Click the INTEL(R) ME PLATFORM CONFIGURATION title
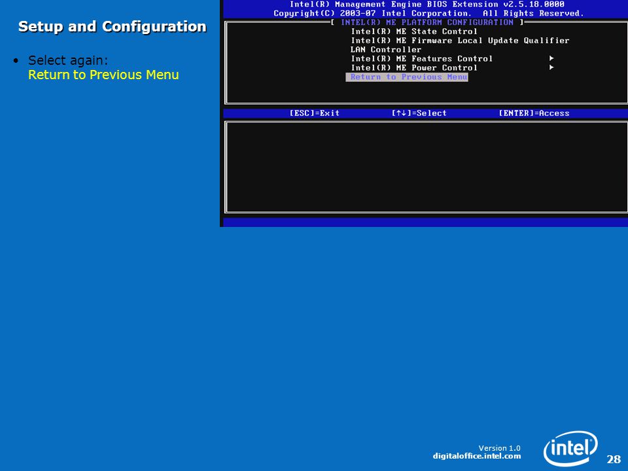628x471 pixels. pyautogui.click(x=427, y=22)
